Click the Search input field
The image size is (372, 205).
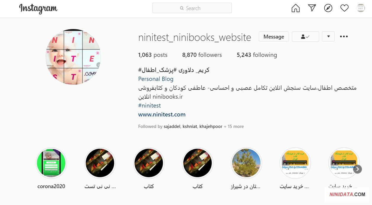pos(192,8)
